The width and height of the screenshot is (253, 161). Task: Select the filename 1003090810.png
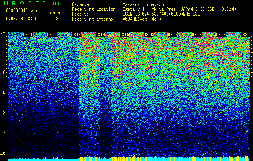coord(21,11)
